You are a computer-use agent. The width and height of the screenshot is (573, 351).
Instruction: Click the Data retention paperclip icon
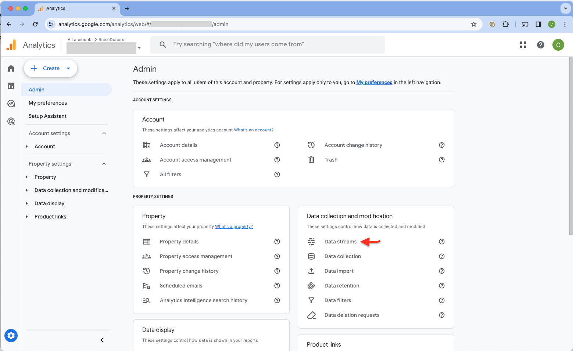[x=311, y=286]
